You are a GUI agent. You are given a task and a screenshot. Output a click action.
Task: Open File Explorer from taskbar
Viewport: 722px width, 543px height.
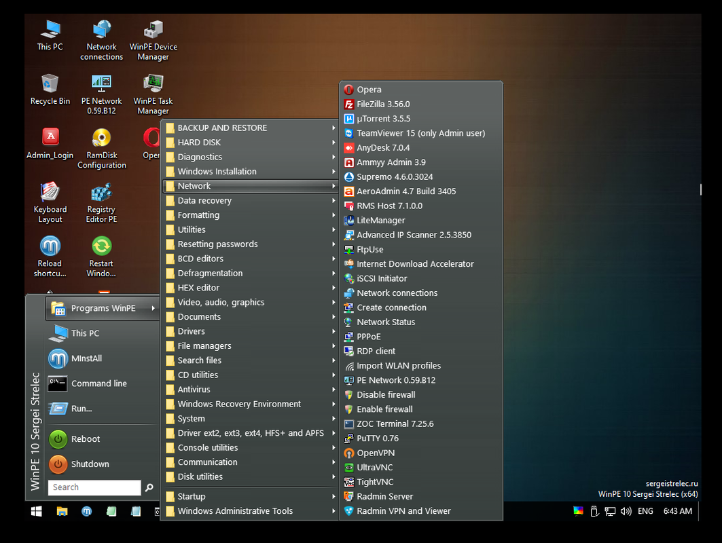coord(62,511)
